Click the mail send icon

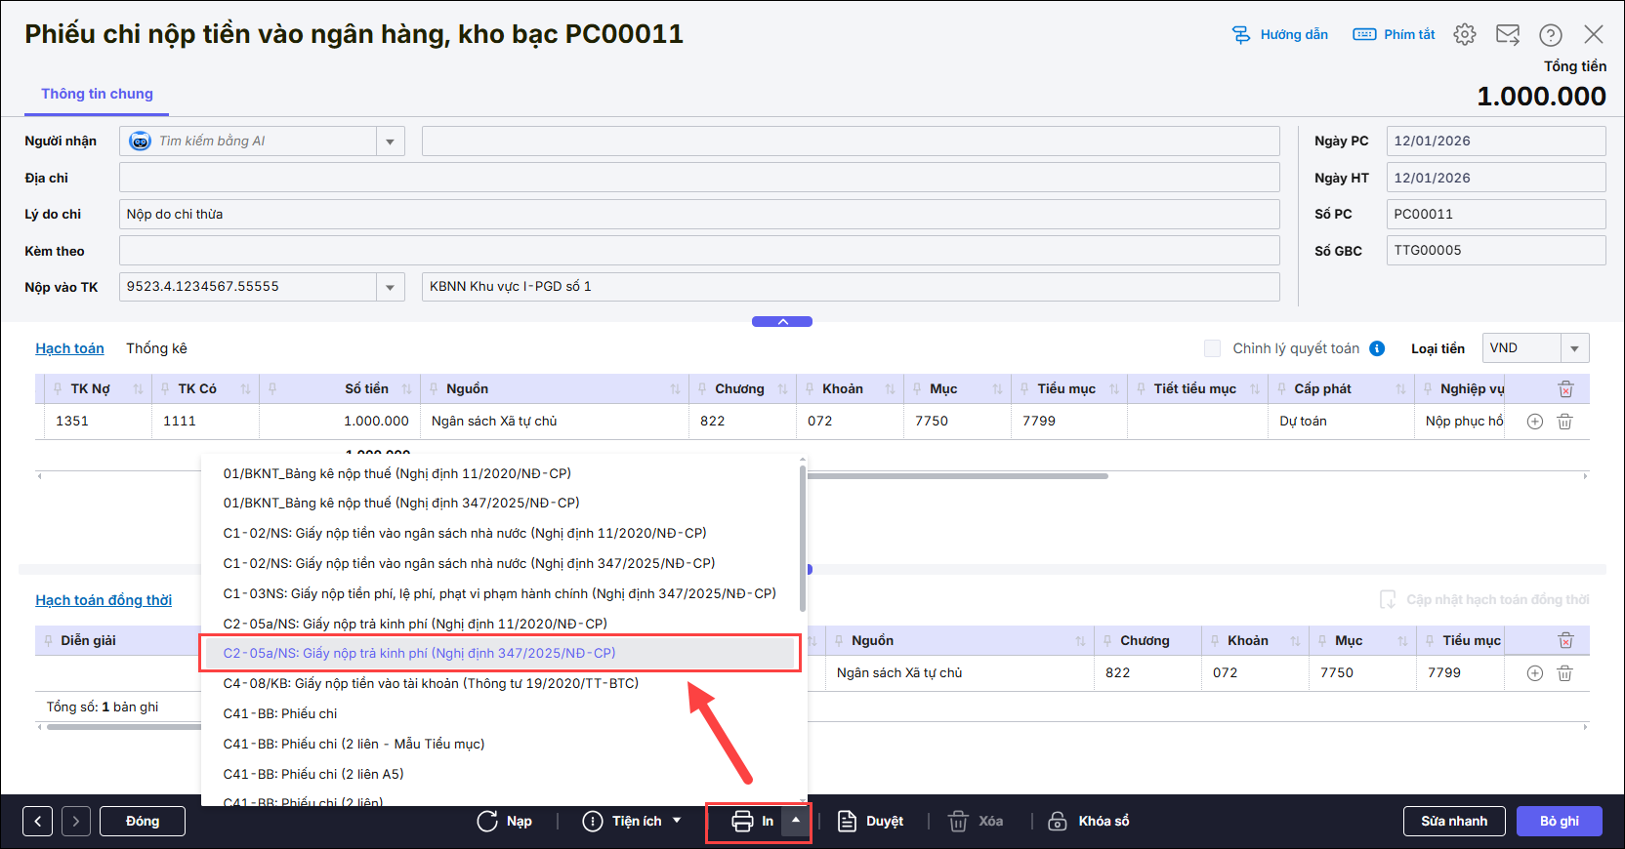tap(1508, 34)
